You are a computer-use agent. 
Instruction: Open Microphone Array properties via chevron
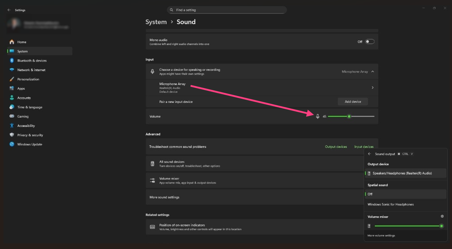tap(372, 88)
